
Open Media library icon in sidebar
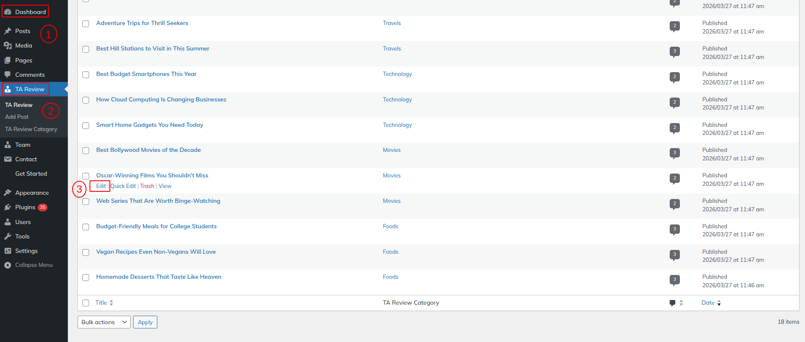tap(8, 45)
